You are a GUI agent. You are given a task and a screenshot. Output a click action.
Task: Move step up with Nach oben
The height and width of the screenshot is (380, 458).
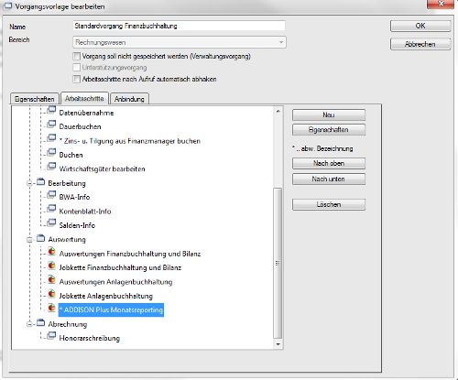[x=329, y=163]
